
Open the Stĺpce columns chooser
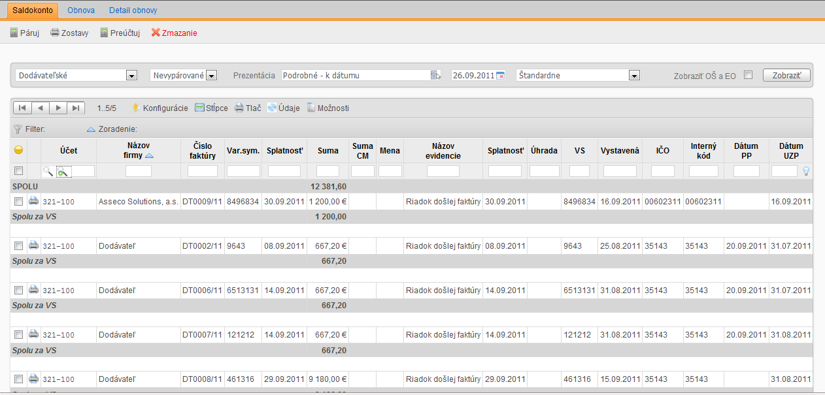tap(211, 108)
